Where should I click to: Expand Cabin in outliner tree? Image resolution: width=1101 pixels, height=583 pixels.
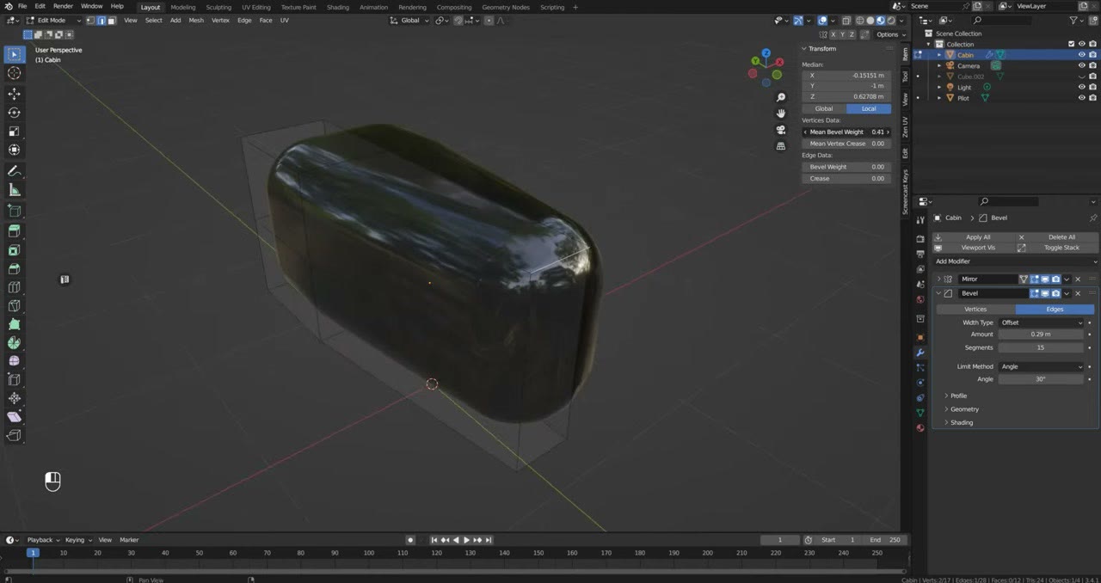point(939,55)
